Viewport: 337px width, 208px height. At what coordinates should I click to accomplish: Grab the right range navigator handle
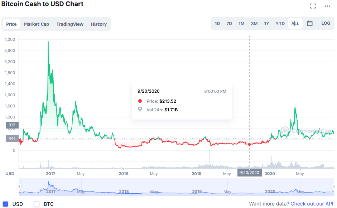[x=333, y=186]
